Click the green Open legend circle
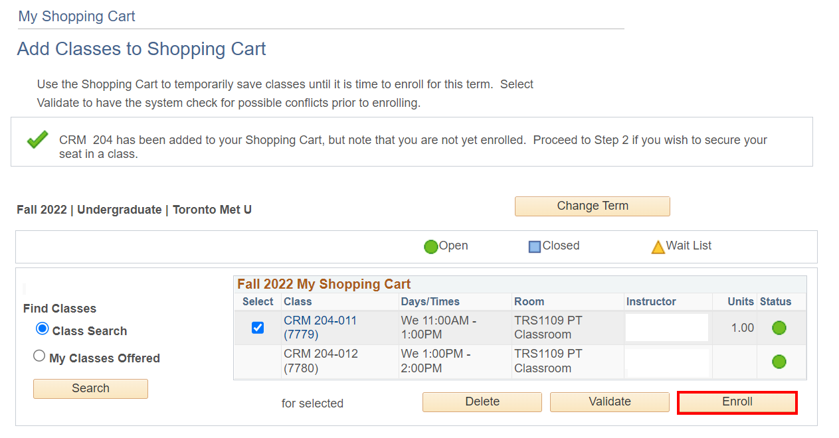The width and height of the screenshot is (839, 438). click(431, 247)
